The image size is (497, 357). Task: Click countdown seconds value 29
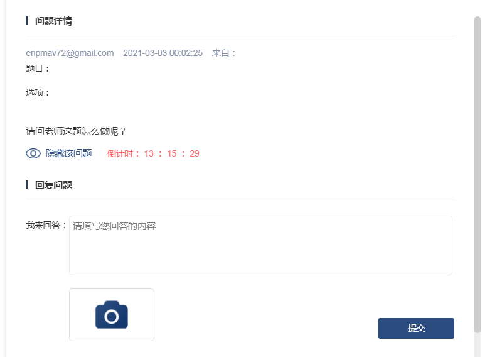coord(195,153)
